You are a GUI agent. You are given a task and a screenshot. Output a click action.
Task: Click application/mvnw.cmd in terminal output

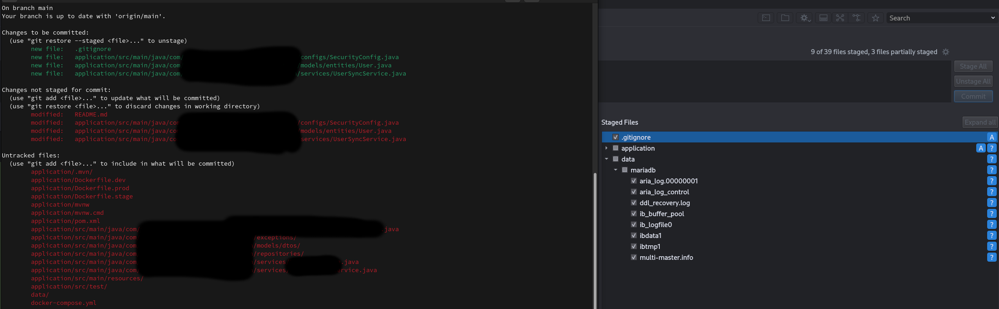click(x=67, y=213)
